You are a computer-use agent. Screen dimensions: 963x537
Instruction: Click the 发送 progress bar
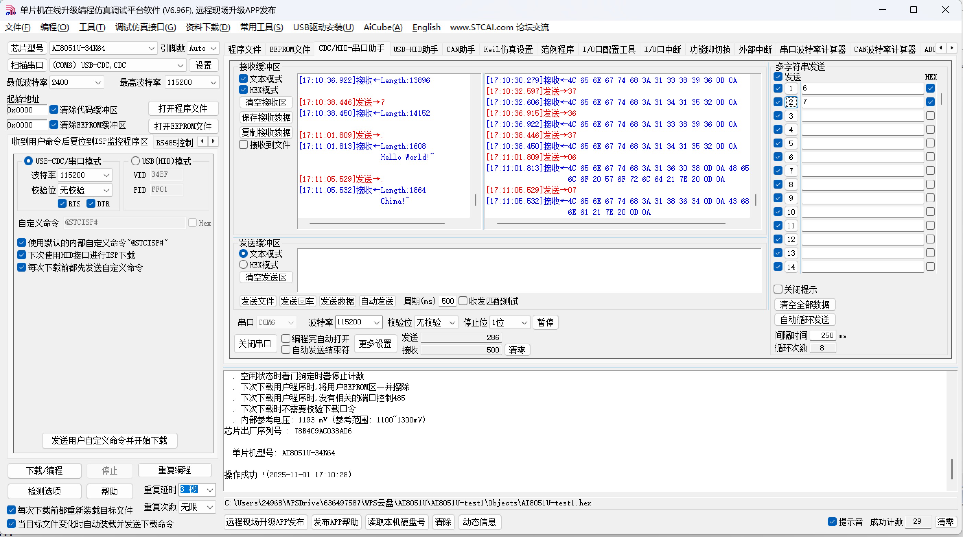[x=461, y=337]
